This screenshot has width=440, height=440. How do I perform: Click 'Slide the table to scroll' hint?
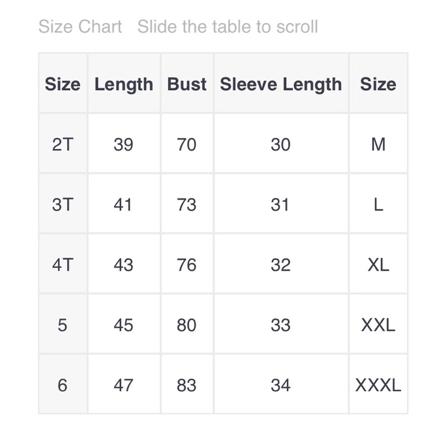tap(228, 27)
